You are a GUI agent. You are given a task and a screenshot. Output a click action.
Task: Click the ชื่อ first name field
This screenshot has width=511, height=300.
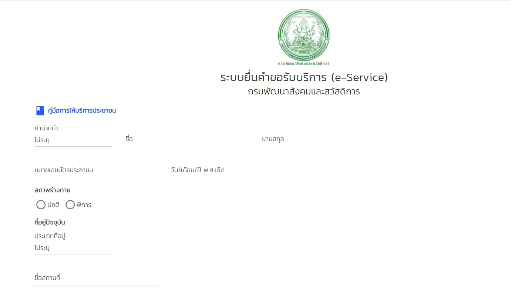[x=186, y=140]
